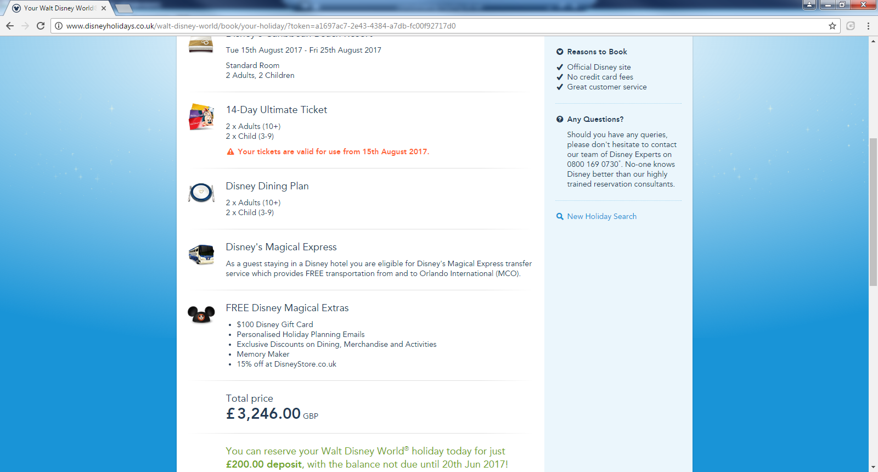Click the red warning triangle icon
Screen dimensions: 878x472
click(x=230, y=151)
